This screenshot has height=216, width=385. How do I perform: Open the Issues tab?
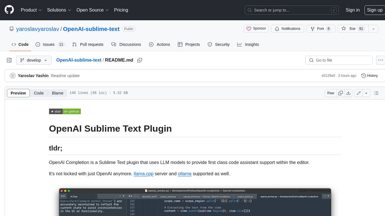point(50,44)
